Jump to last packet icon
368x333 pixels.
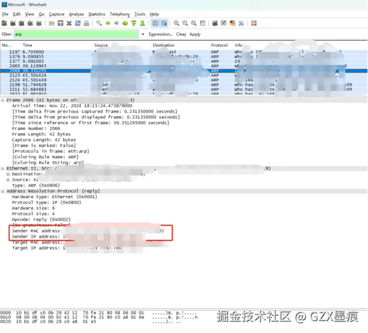(143, 23)
